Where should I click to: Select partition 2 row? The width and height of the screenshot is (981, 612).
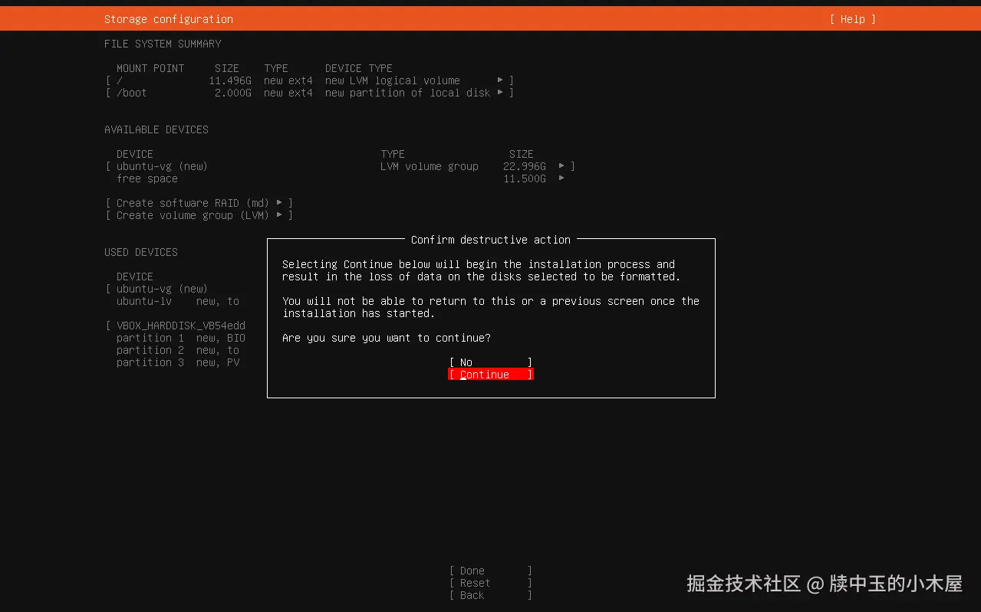(178, 350)
